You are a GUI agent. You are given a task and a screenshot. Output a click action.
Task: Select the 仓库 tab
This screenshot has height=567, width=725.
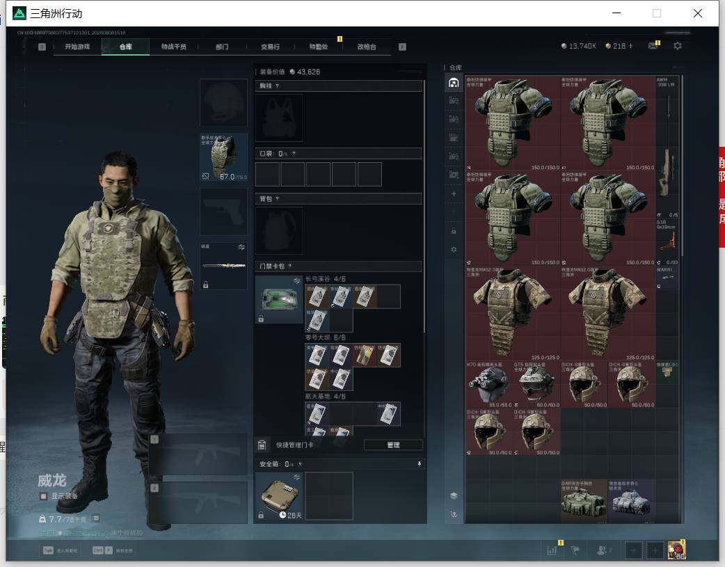[126, 47]
